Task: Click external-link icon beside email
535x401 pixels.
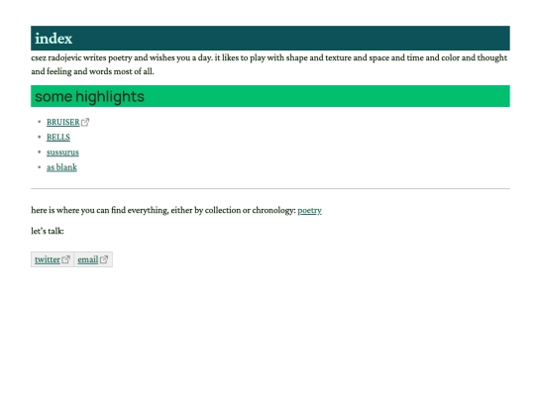Action: click(x=104, y=259)
